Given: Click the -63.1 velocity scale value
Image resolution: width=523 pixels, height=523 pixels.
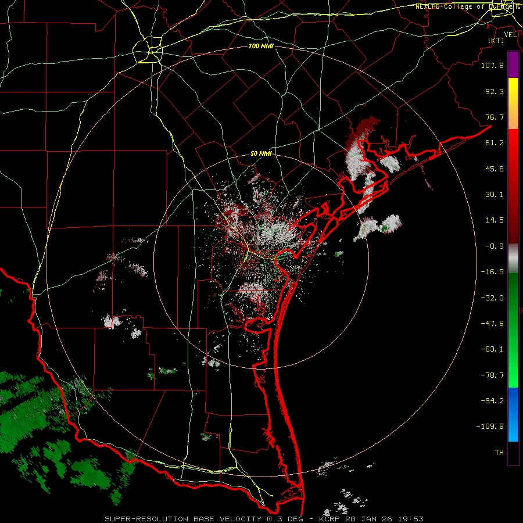Looking at the screenshot, I should [492, 349].
